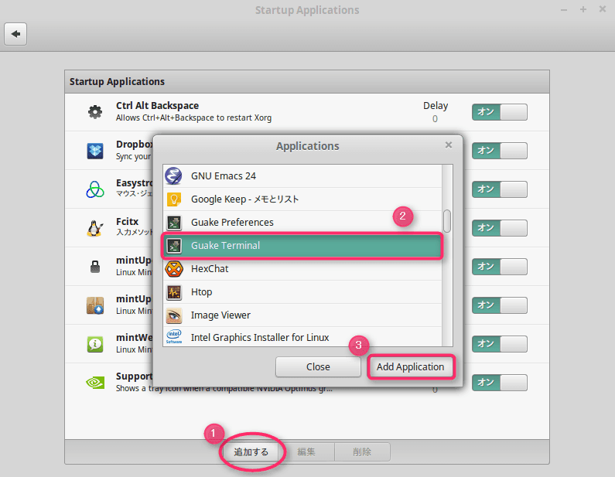The height and width of the screenshot is (477, 615).
Task: Click the 追加する add button
Action: pos(251,452)
